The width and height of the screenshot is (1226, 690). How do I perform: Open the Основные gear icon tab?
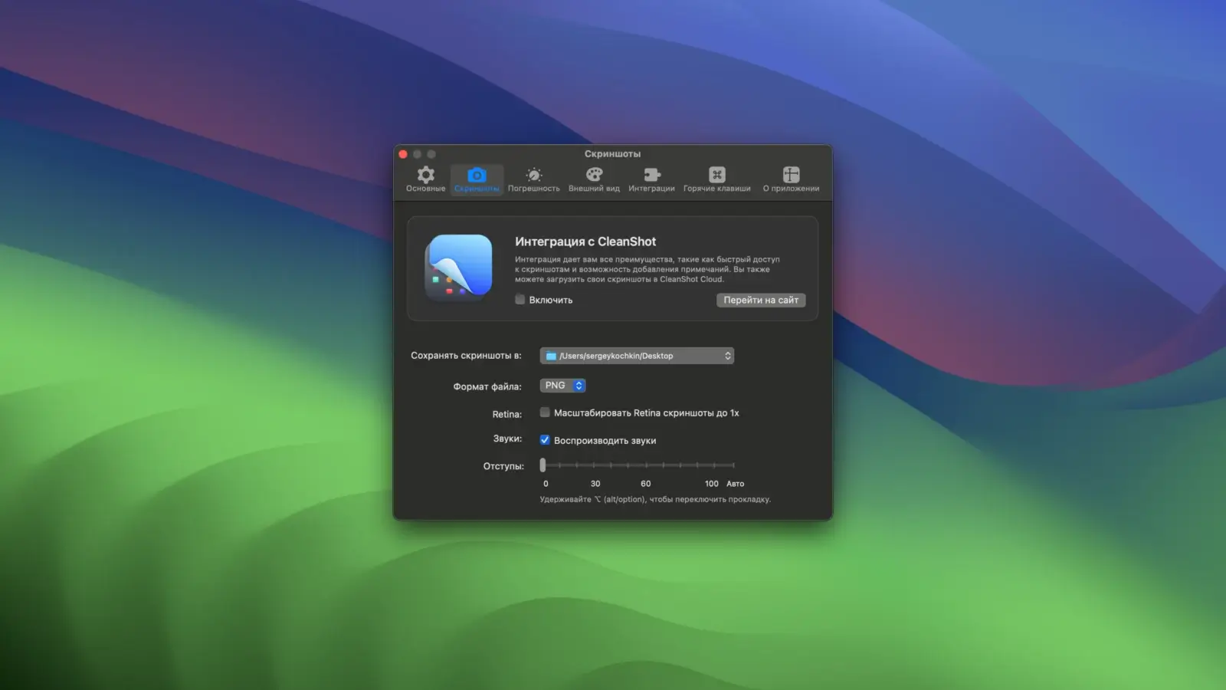pyautogui.click(x=425, y=175)
